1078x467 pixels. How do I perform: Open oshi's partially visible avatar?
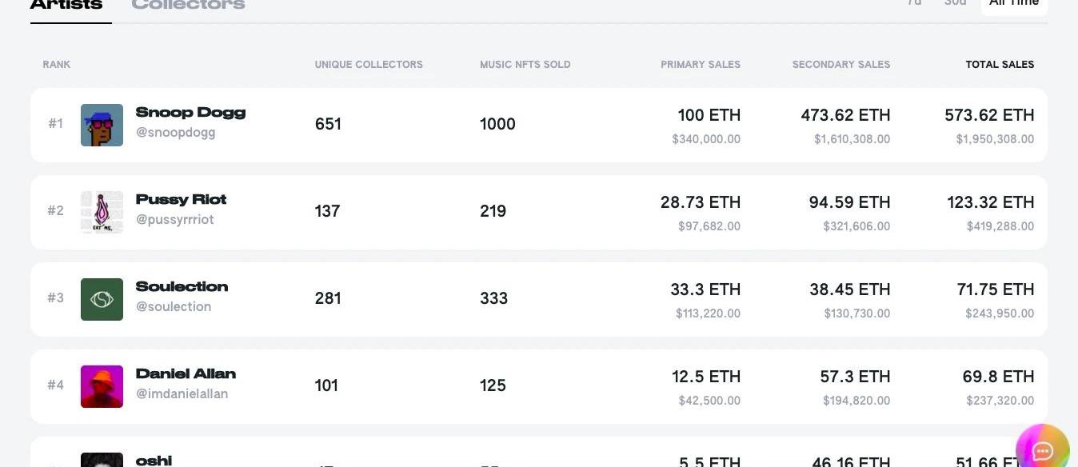click(x=102, y=460)
